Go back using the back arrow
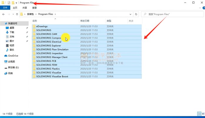Viewport: 205px width, 118px height. pyautogui.click(x=4, y=14)
